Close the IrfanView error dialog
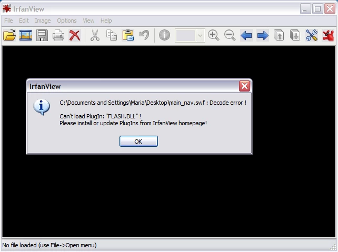The height and width of the screenshot is (252, 338). (x=244, y=86)
